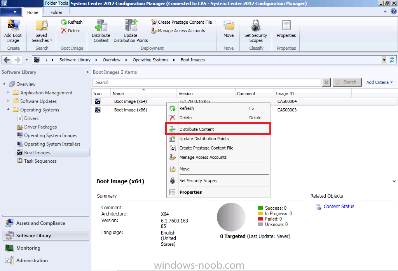The height and width of the screenshot is (271, 398).
Task: Choose Refresh from the context menu
Action: point(218,108)
